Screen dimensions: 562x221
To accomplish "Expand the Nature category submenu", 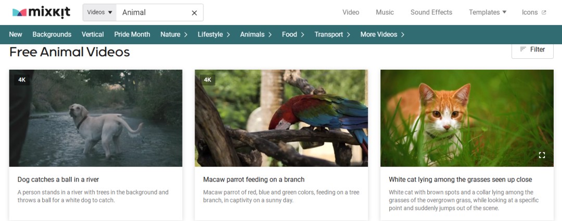I will click(174, 34).
